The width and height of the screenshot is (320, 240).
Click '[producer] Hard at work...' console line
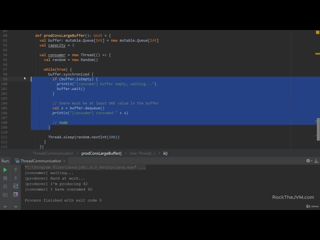click(54, 178)
